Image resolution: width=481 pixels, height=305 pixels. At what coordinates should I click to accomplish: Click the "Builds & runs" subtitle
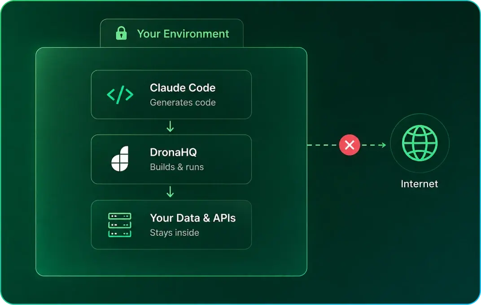pos(177,167)
